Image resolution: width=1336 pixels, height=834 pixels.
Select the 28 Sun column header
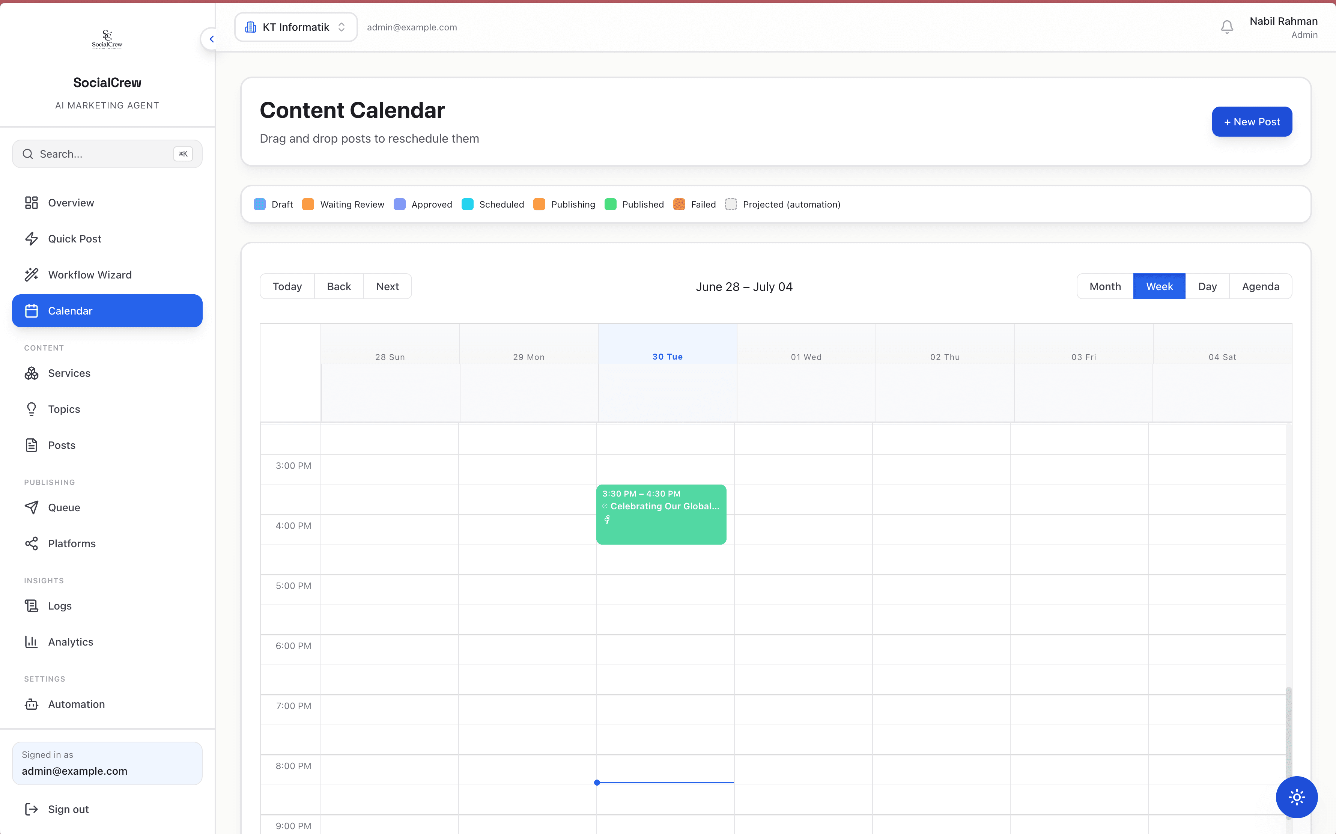pyautogui.click(x=390, y=357)
